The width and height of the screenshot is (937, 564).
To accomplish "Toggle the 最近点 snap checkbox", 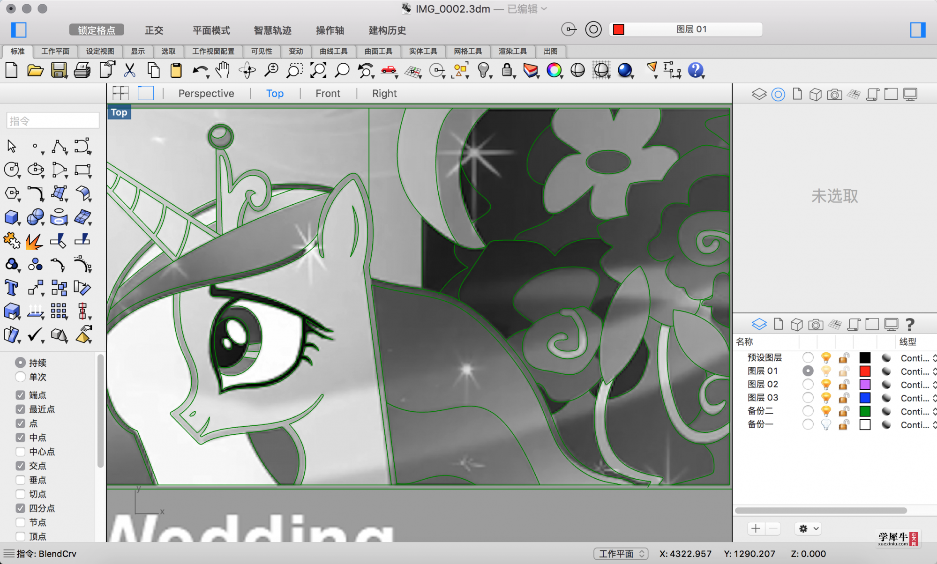I will tap(20, 409).
